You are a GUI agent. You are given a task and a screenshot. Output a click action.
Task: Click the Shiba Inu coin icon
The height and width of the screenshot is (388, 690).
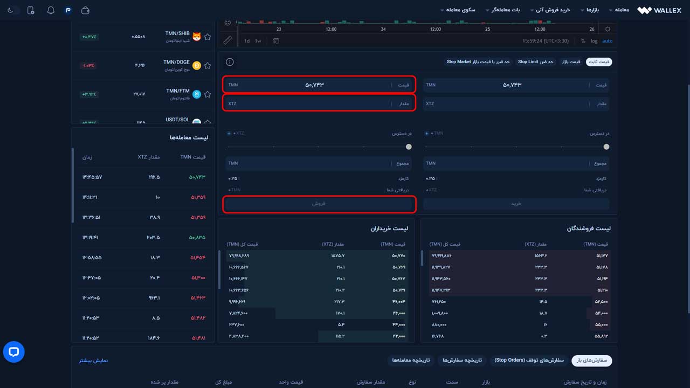click(x=197, y=37)
